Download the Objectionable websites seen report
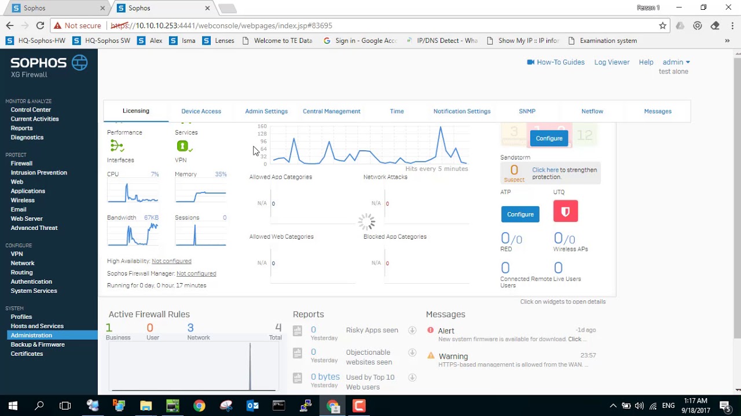The width and height of the screenshot is (741, 416). click(x=412, y=352)
